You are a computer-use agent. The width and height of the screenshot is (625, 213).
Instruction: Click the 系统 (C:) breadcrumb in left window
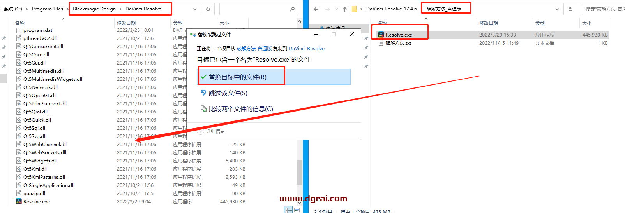[x=13, y=9]
